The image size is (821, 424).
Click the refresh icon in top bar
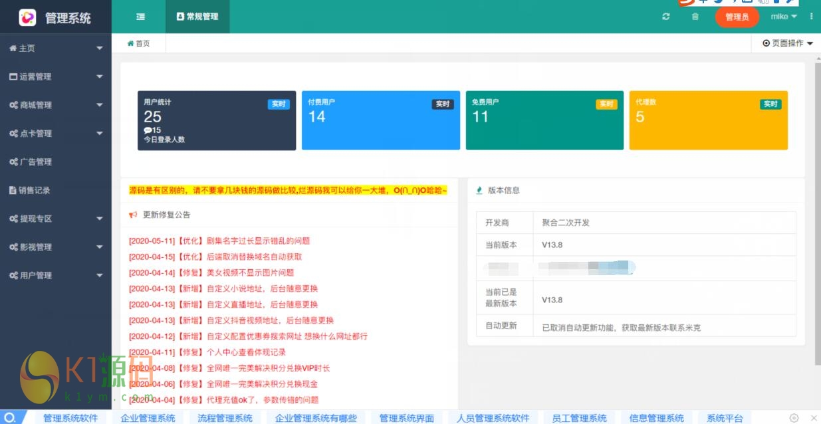tap(666, 17)
